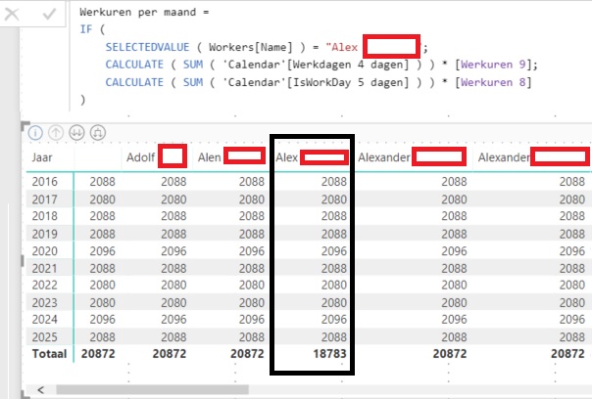Select the 2020 row label
592x399 pixels.
click(x=44, y=251)
